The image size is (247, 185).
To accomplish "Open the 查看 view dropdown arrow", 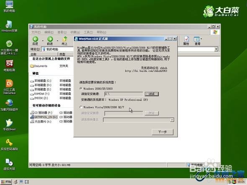I will pos(201,39).
